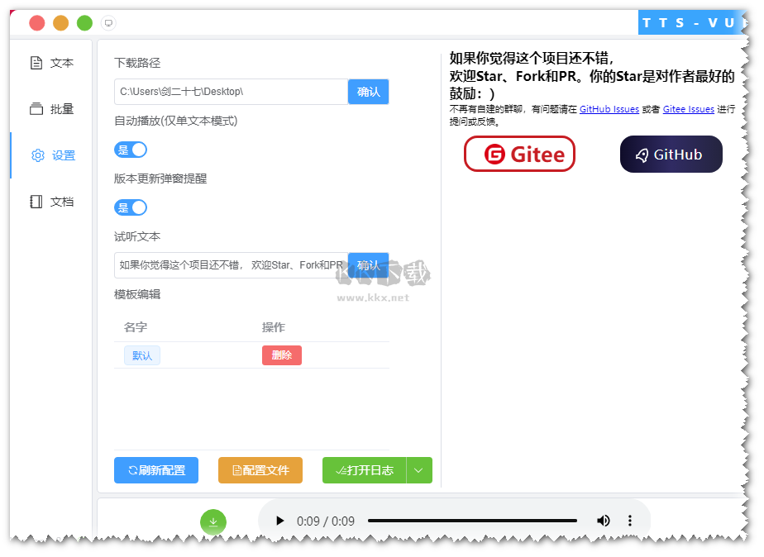Open the 文档 sidebar tab
The height and width of the screenshot is (557, 764).
[x=52, y=202]
